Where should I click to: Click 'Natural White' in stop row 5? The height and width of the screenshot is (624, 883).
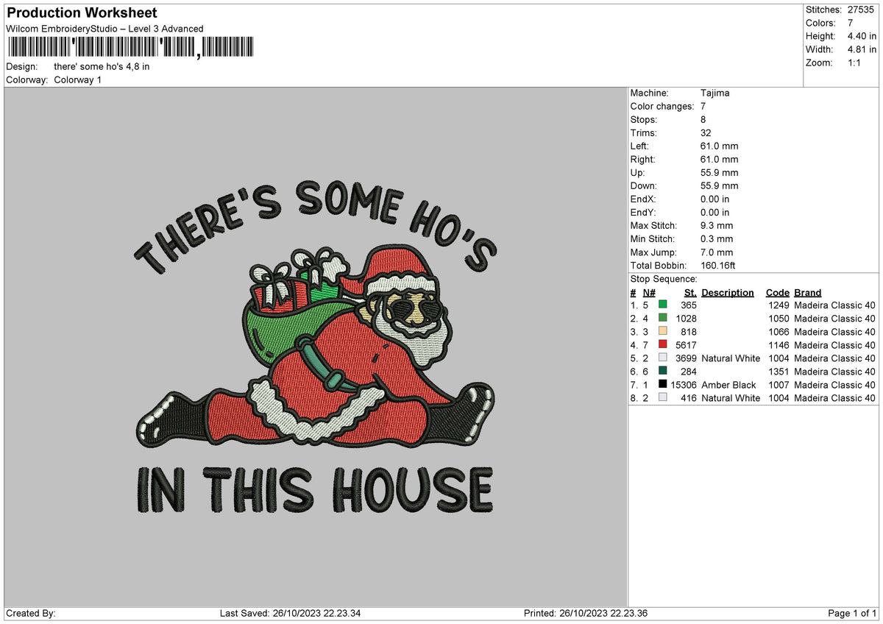tap(731, 358)
